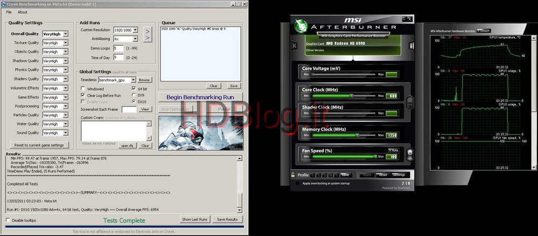
Task: Click the lock icon beside Profile in Afterburner
Action: 293,175
